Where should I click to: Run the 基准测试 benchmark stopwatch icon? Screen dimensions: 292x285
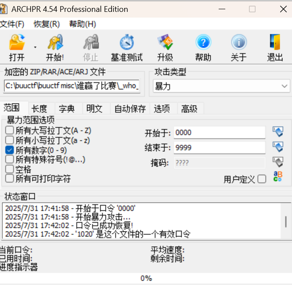coord(127,42)
